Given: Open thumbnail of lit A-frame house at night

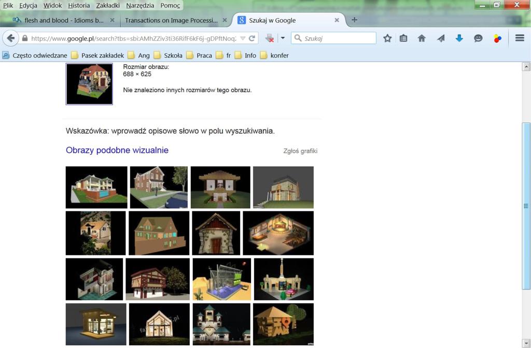Looking at the screenshot, I should 159,324.
